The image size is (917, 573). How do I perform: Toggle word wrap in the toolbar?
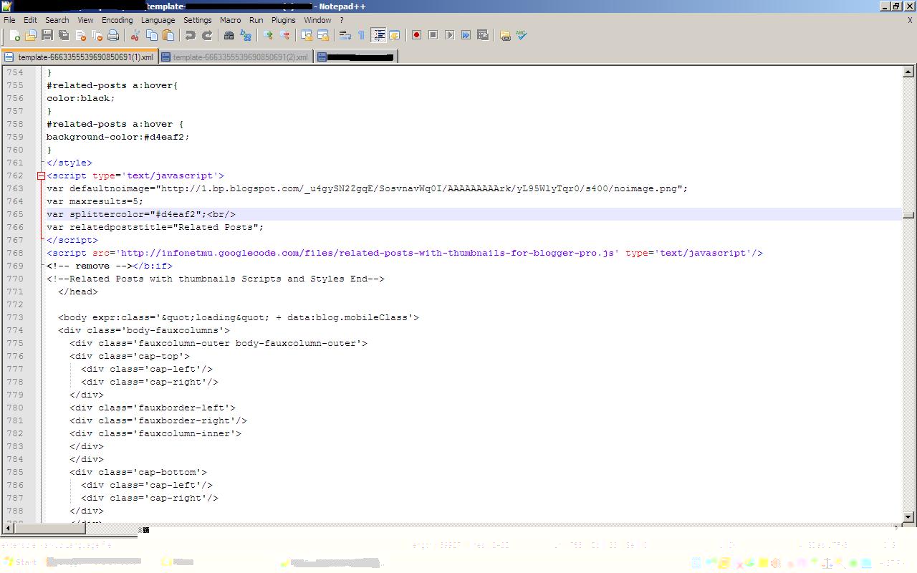(x=345, y=35)
